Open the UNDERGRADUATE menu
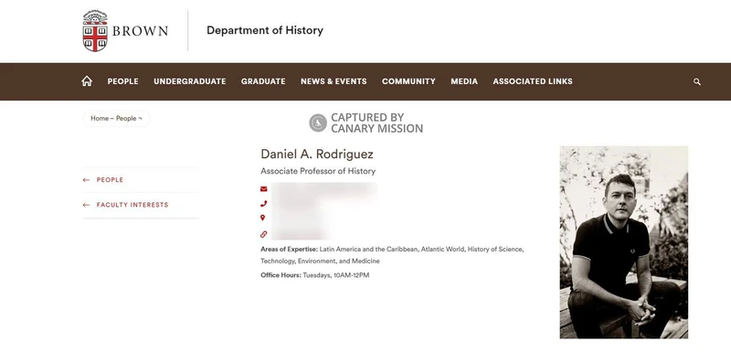 point(190,81)
